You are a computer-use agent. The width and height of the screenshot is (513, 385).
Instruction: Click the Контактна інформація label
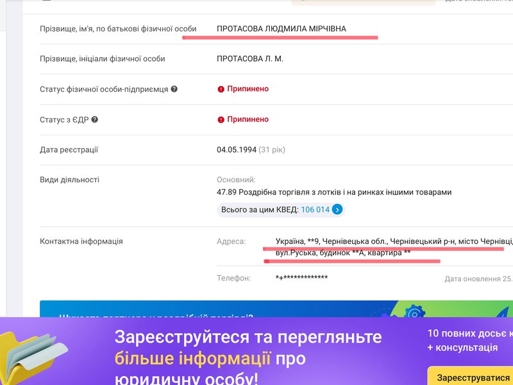[81, 242]
